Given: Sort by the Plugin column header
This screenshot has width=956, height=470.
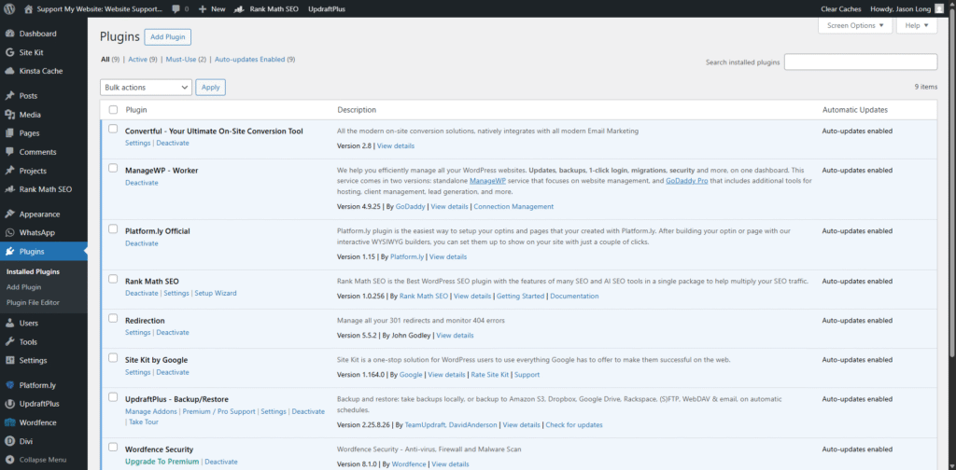Looking at the screenshot, I should (136, 110).
